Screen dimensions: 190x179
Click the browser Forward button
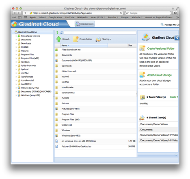coord(19,13)
